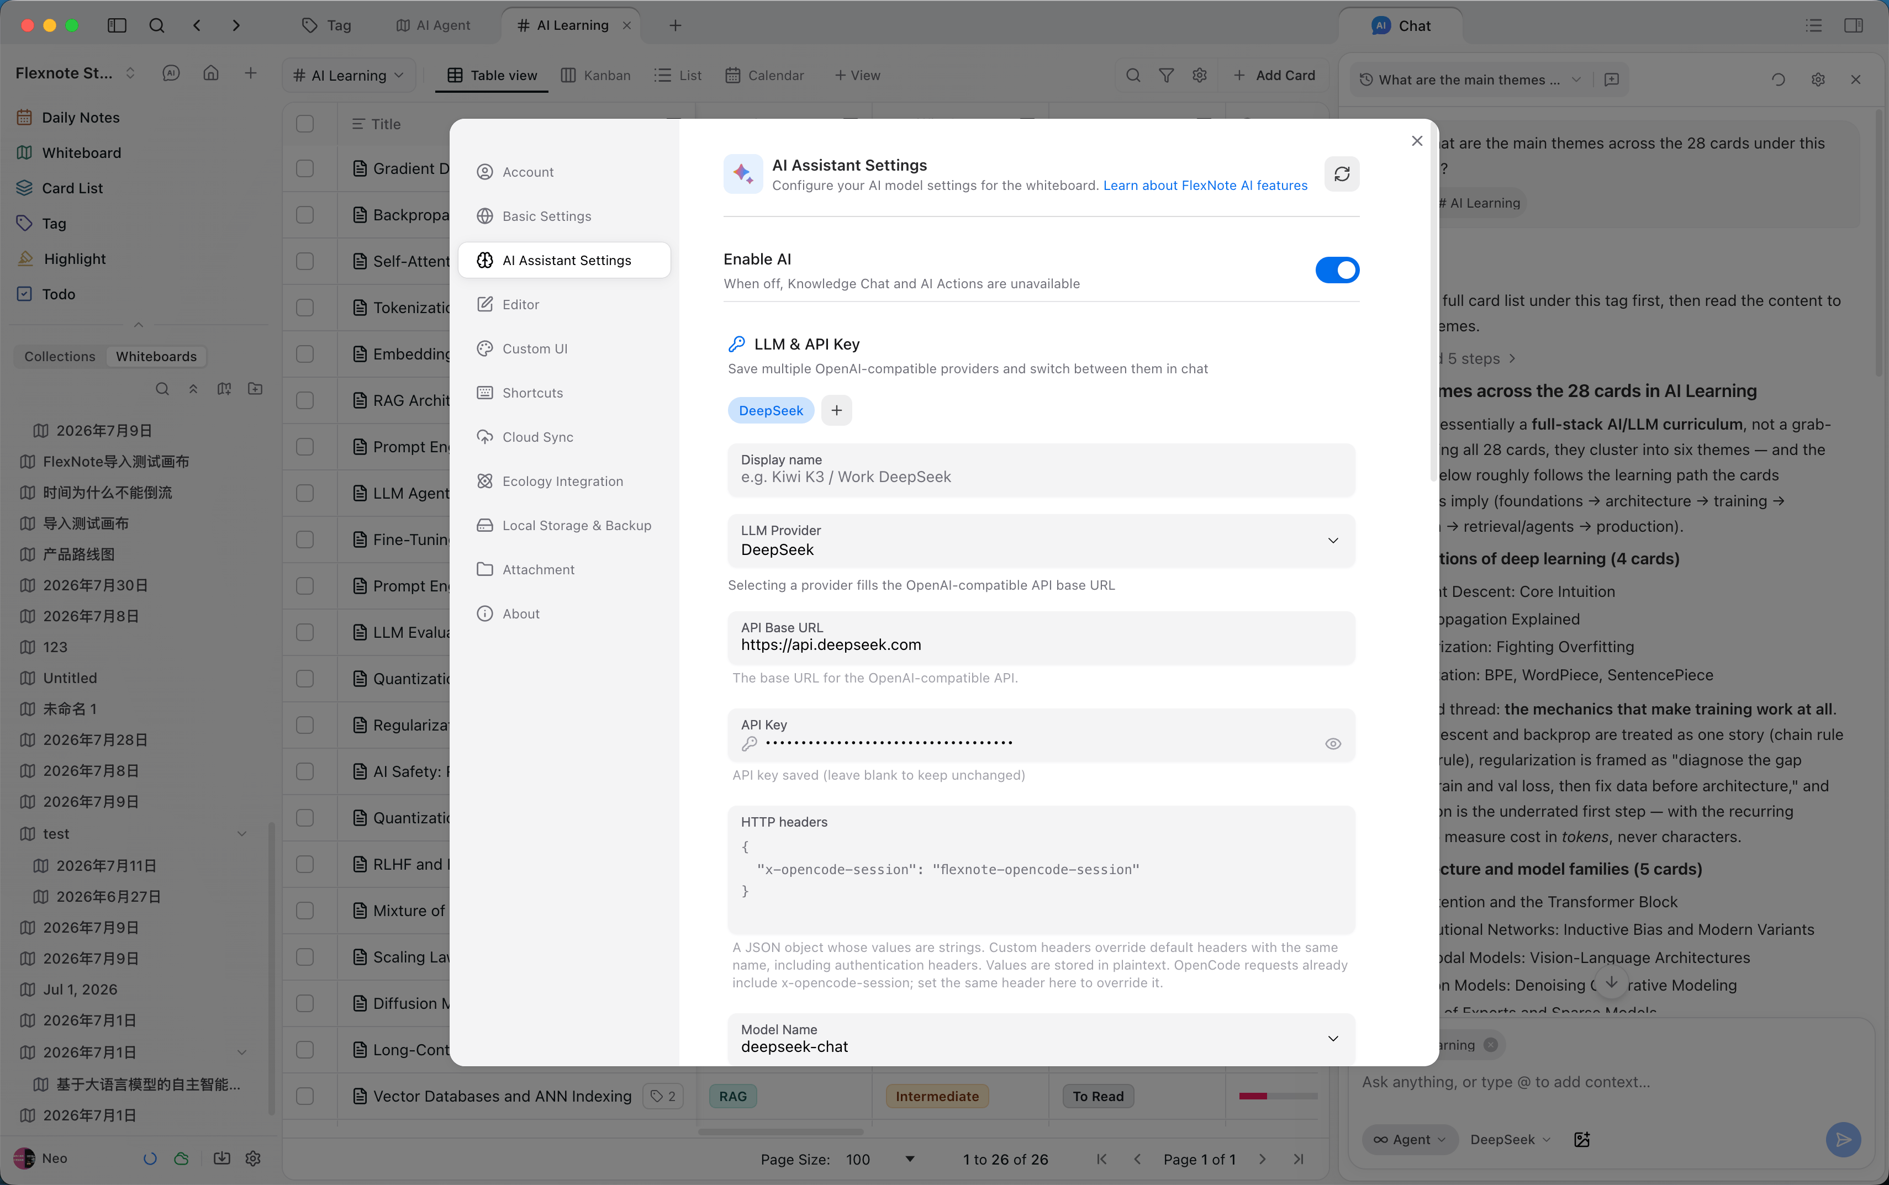1889x1185 pixels.
Task: Reveal the API key with the eye icon
Action: pyautogui.click(x=1332, y=744)
